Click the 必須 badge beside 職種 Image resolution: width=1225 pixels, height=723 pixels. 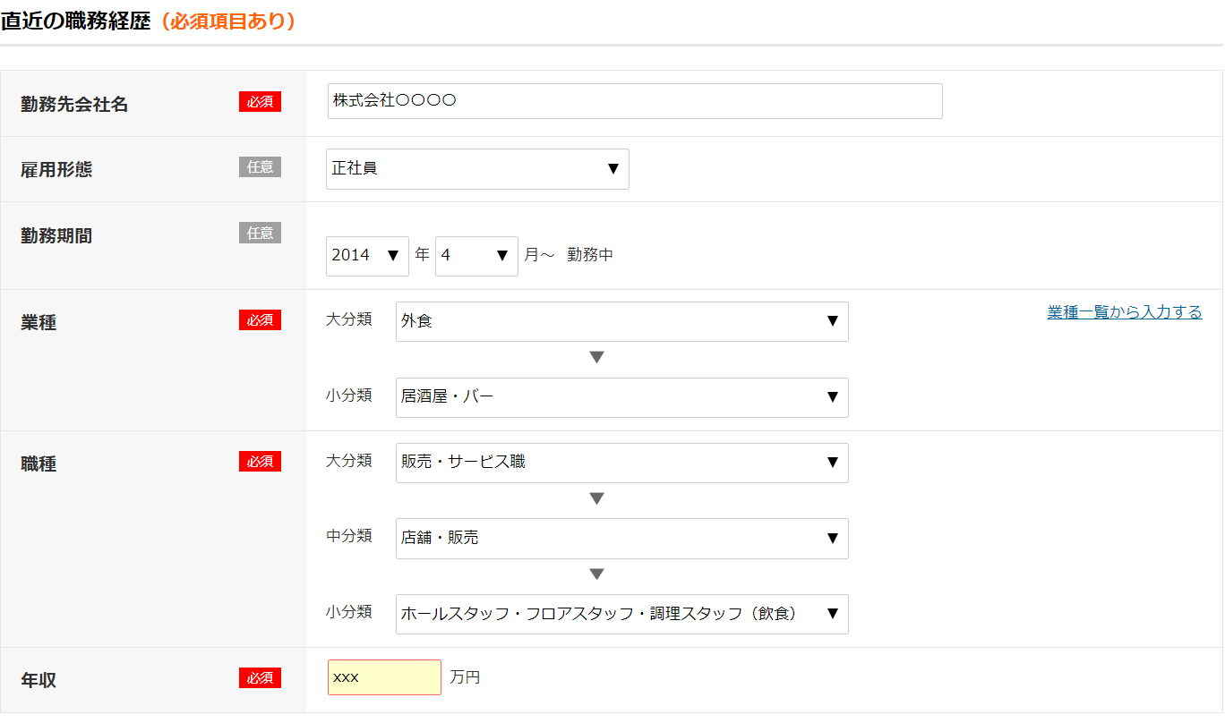260,461
